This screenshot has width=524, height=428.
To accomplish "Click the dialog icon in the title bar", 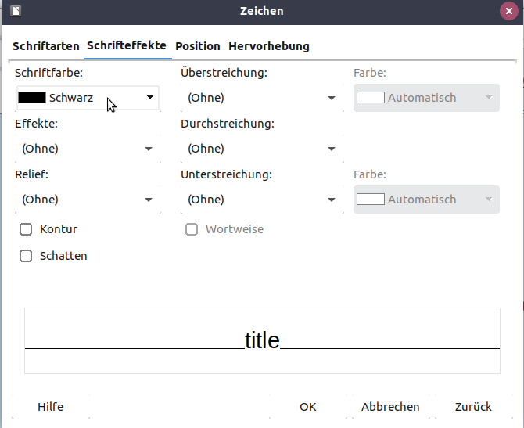I will [16, 11].
